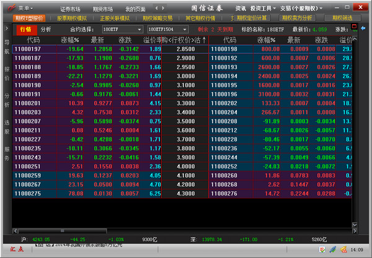Expand 投资工具 dropdown menu
This screenshot has height=258, width=372.
tap(263, 9)
